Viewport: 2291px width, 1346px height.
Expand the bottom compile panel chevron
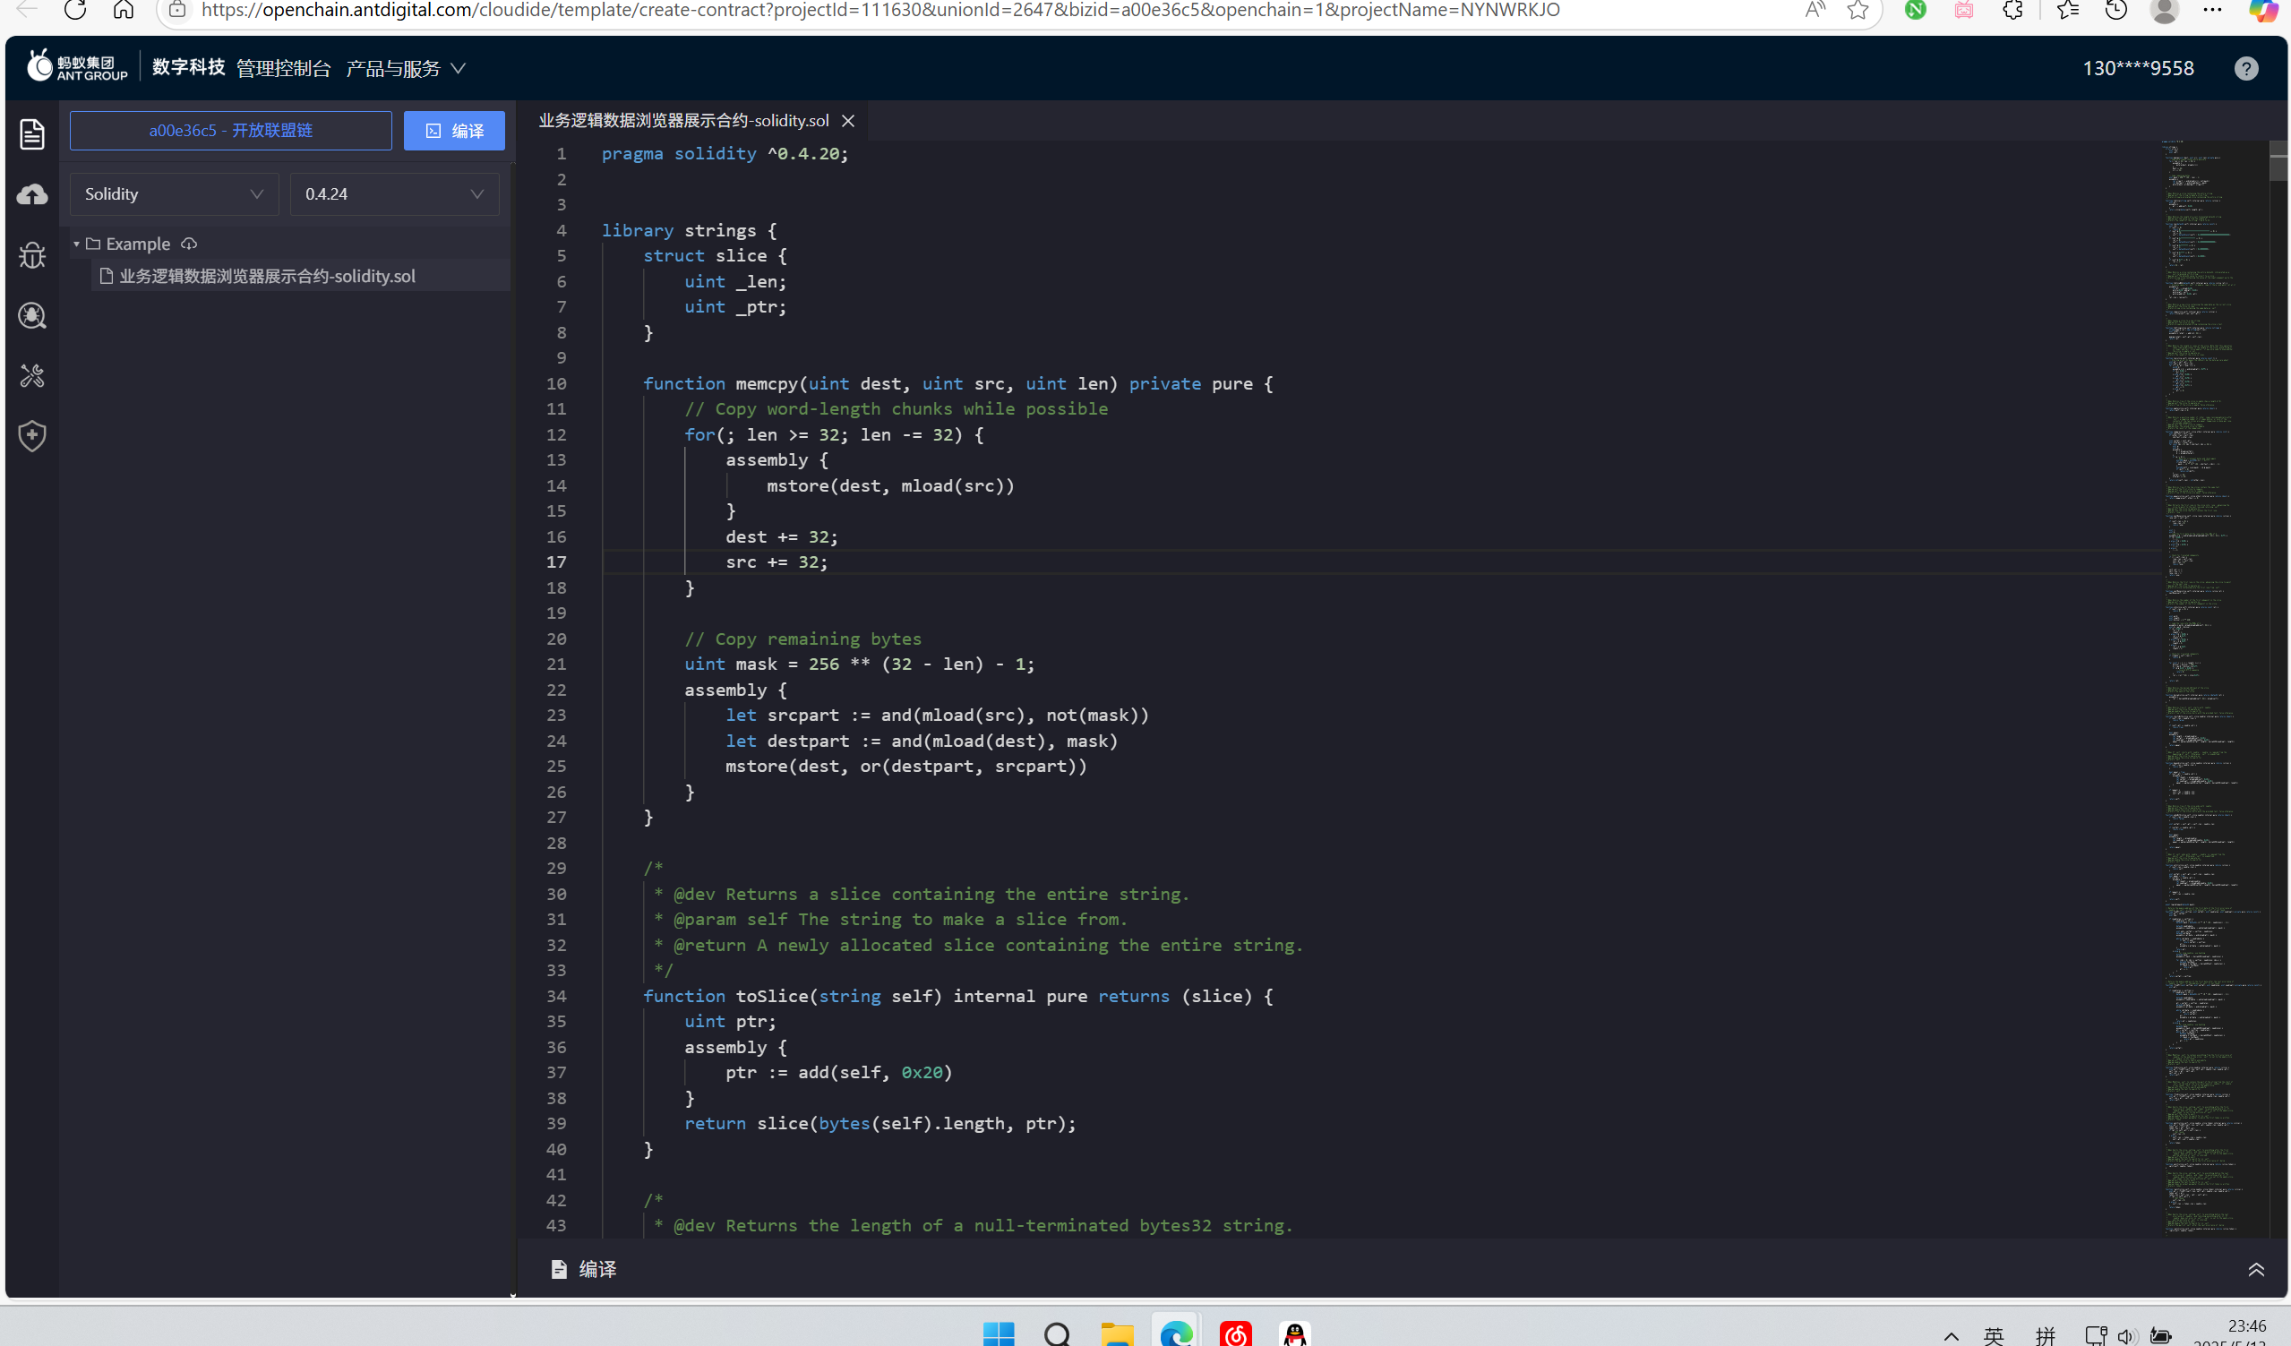point(2255,1270)
